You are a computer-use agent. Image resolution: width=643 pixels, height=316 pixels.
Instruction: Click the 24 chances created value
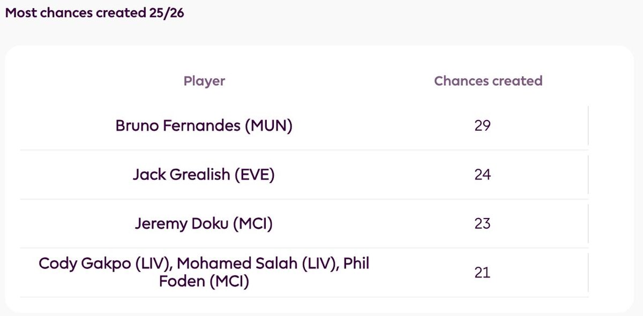tap(482, 175)
